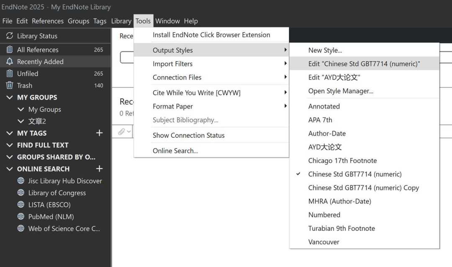Select the AYD大论文 output style
Viewport: 452px width, 267px height.
pos(365,147)
